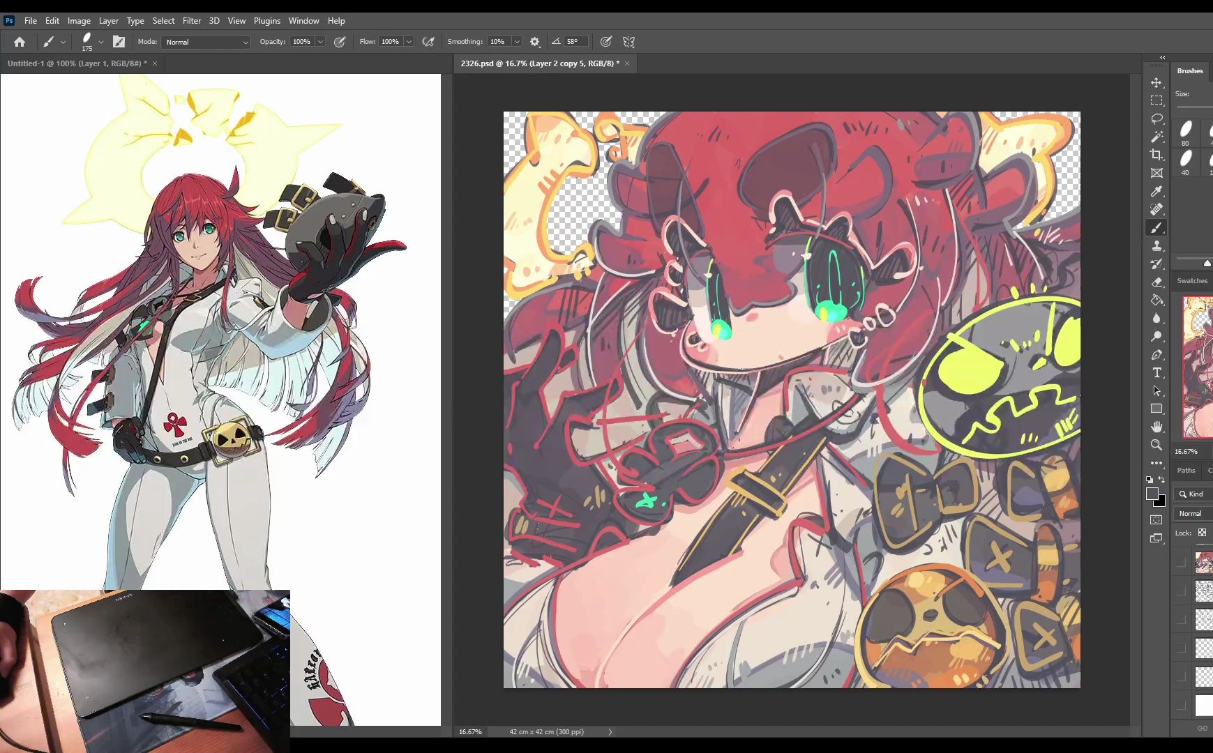
Task: Open the Brushes panel tab
Action: pyautogui.click(x=1190, y=70)
